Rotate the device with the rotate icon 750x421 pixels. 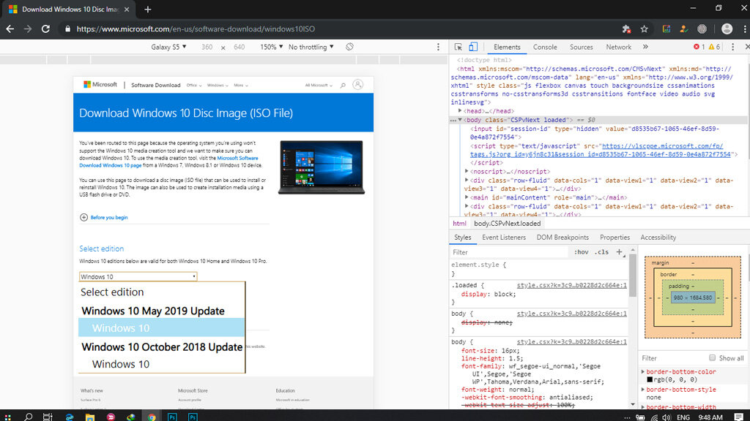[x=349, y=47]
